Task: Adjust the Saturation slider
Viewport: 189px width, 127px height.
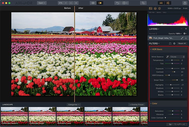Action: 172,111
